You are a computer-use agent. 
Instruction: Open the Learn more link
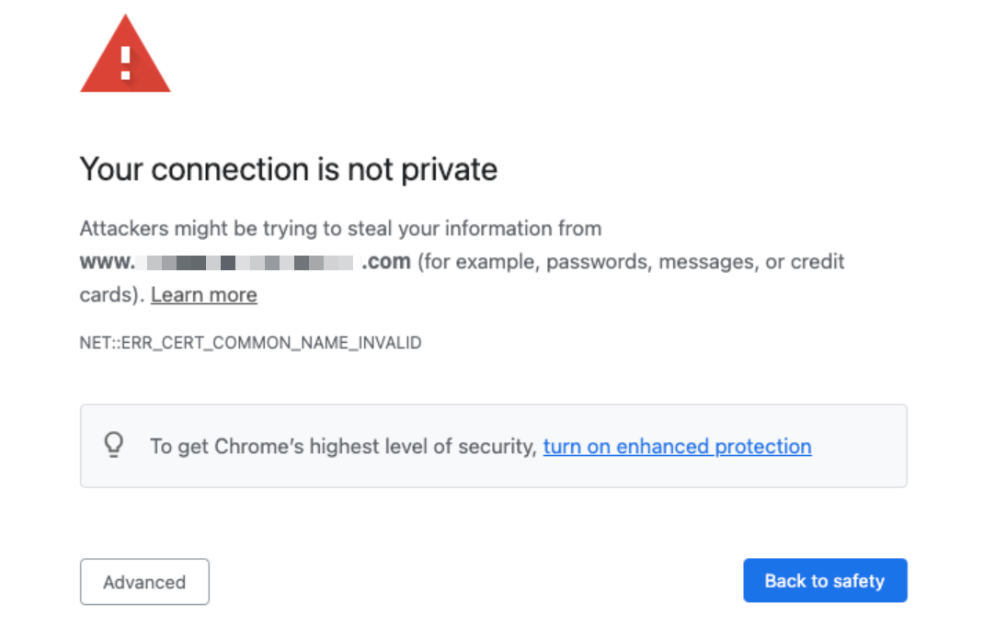[204, 295]
